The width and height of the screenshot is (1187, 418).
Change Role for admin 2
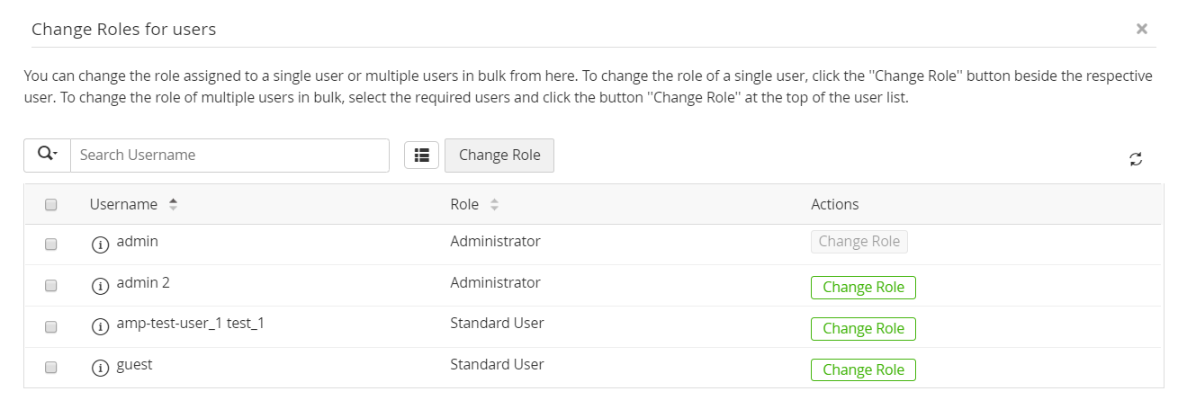(863, 288)
